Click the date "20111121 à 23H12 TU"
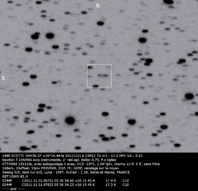The height and width of the screenshot is (191, 198). [83, 156]
